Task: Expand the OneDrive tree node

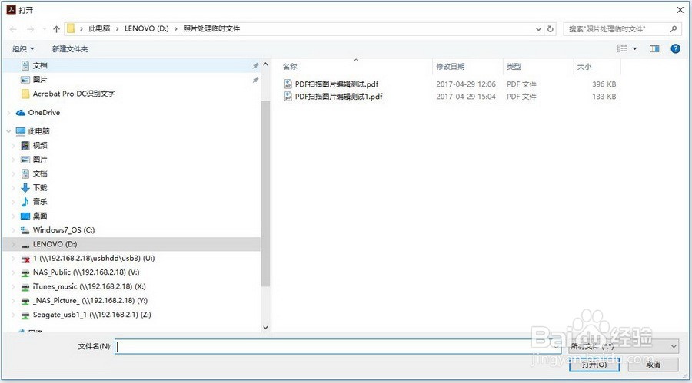Action: (x=8, y=113)
